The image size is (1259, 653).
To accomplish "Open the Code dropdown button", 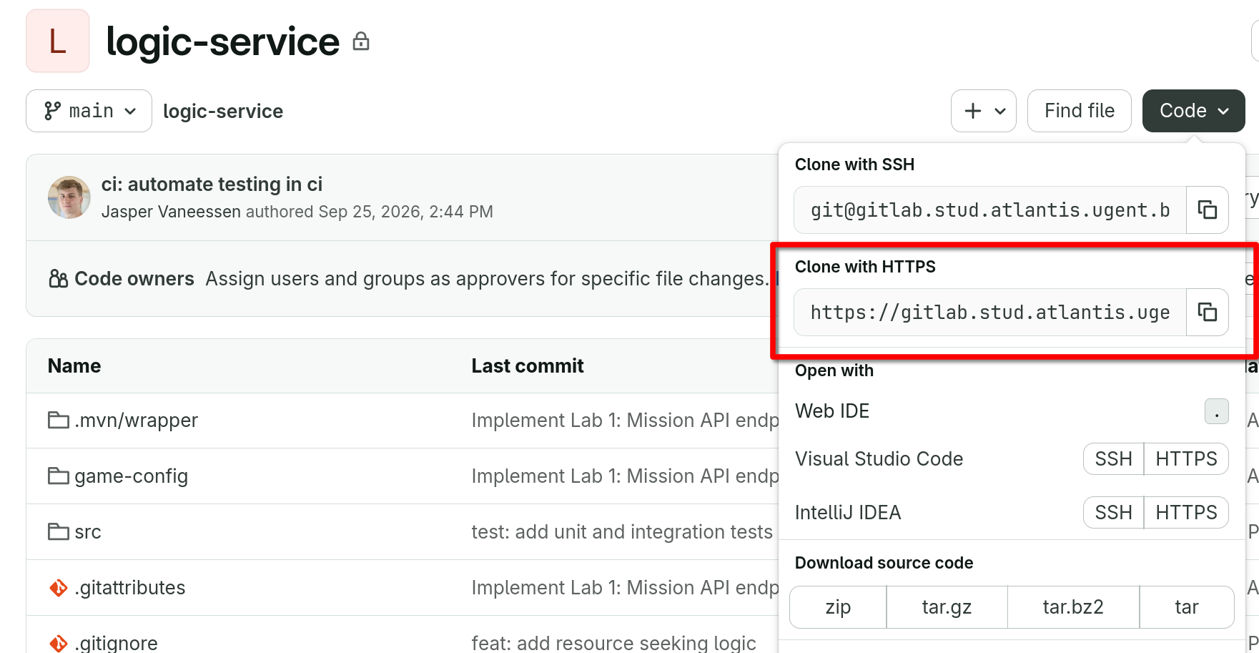I will tap(1193, 111).
